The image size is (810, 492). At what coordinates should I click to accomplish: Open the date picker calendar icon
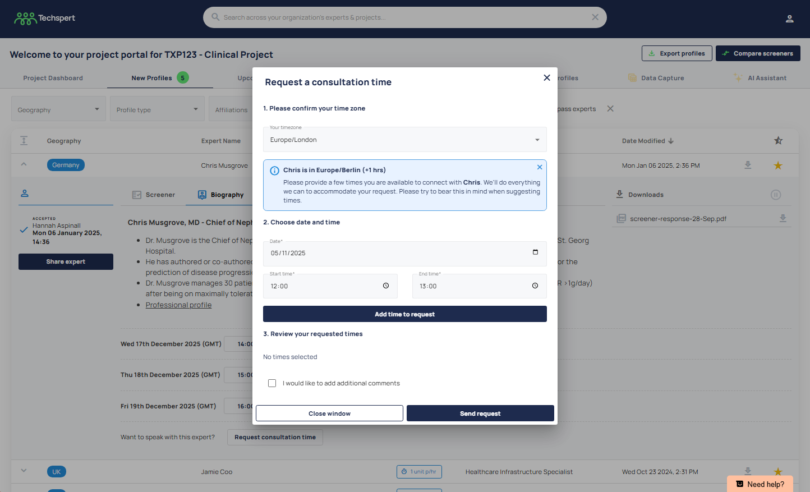pos(535,252)
